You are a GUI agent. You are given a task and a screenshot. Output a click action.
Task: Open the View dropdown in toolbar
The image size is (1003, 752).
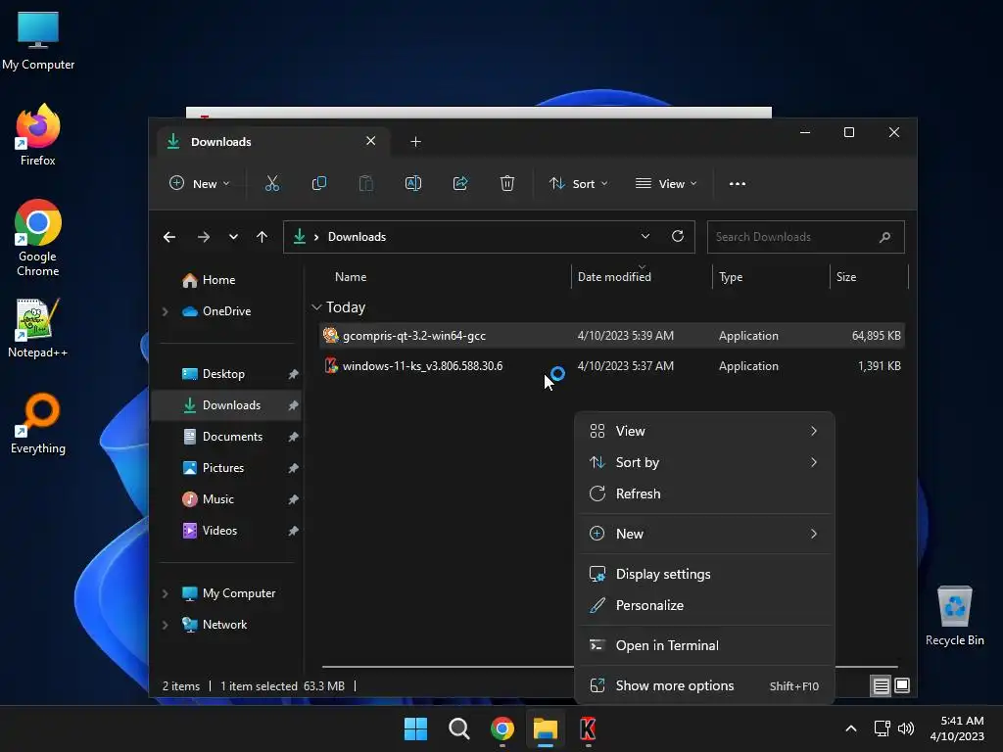666,183
